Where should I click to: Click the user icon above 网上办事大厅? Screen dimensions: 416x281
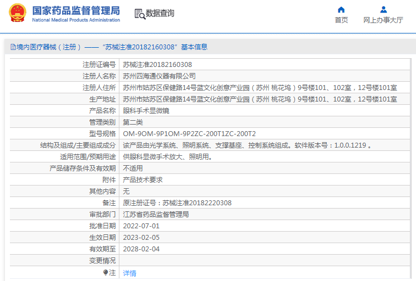click(x=384, y=9)
